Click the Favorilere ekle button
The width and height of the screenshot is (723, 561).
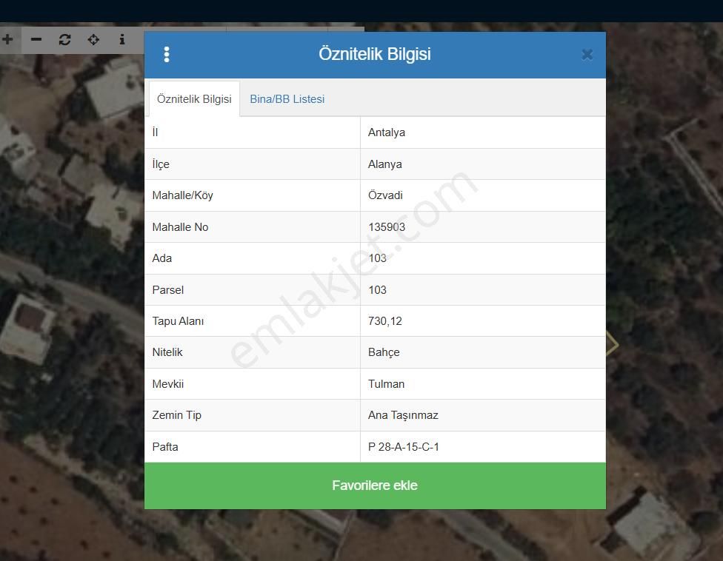tap(375, 486)
